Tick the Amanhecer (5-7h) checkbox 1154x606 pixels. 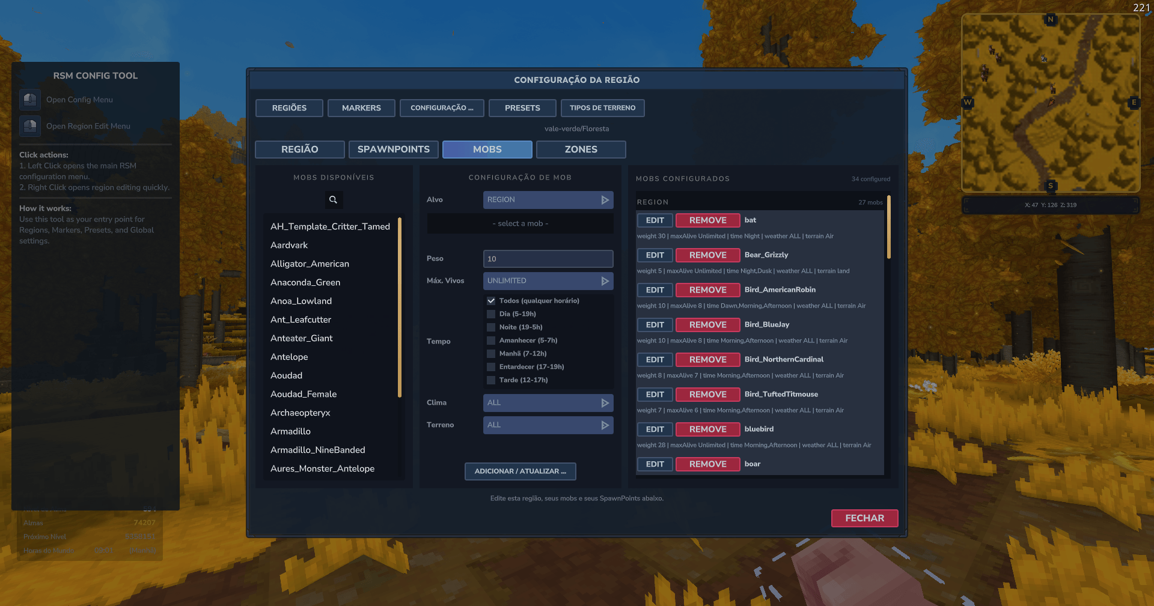click(x=491, y=341)
